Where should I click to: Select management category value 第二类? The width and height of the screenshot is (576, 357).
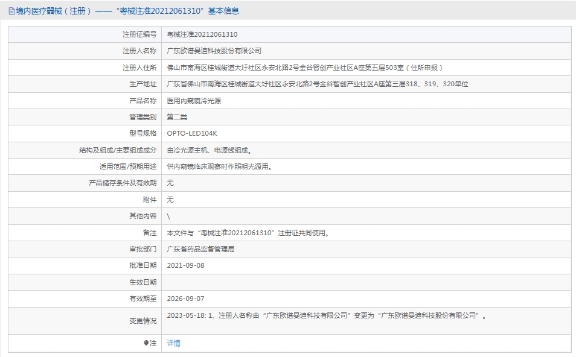177,117
